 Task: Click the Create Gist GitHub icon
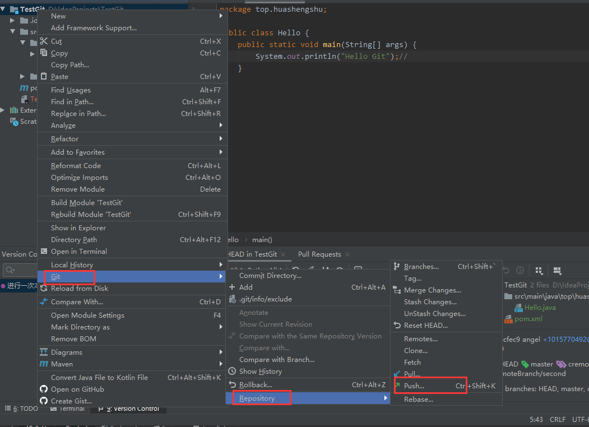click(44, 401)
